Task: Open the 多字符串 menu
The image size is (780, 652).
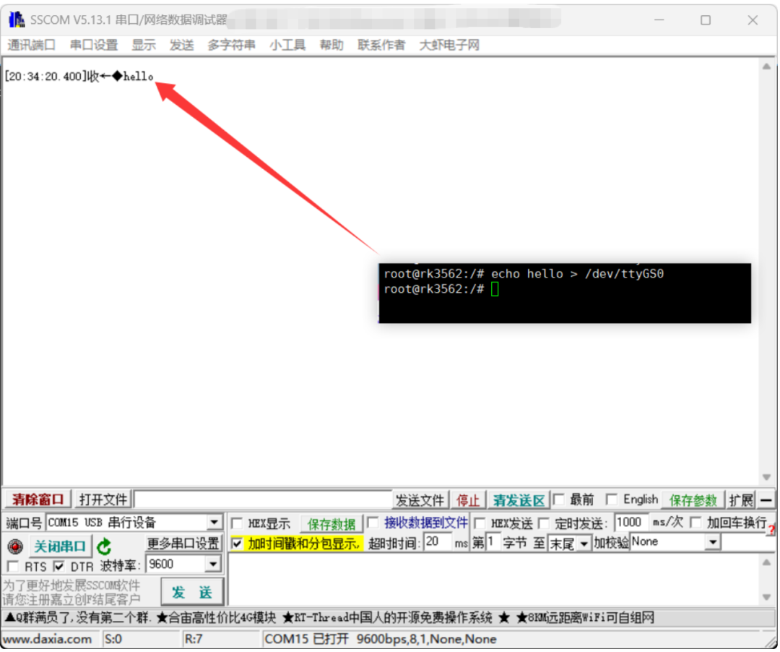Action: (231, 46)
